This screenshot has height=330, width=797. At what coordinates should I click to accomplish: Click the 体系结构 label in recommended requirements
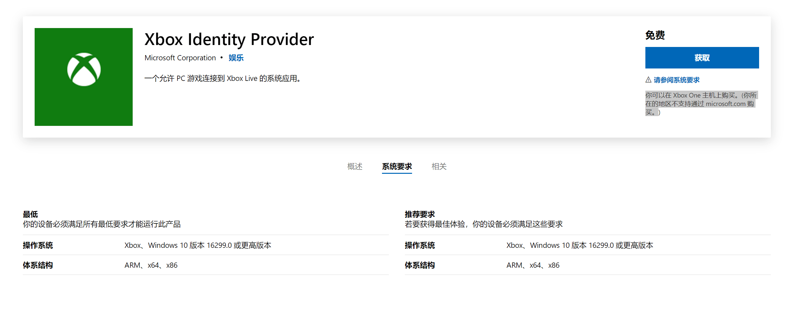pyautogui.click(x=419, y=265)
